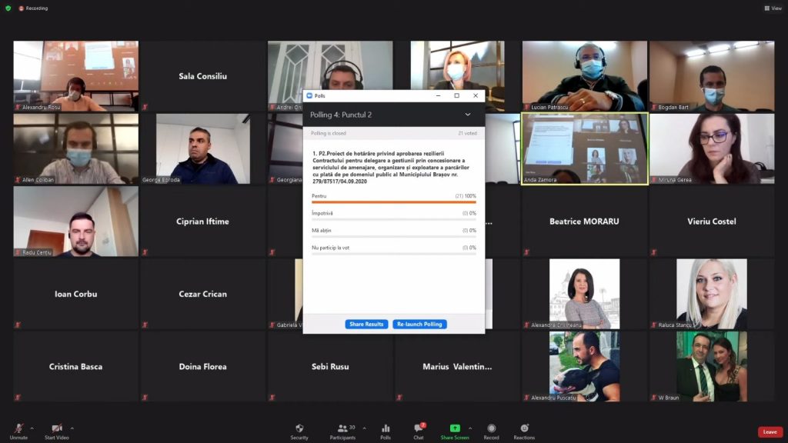Open the Security shield icon
The image size is (788, 443).
[x=299, y=428]
